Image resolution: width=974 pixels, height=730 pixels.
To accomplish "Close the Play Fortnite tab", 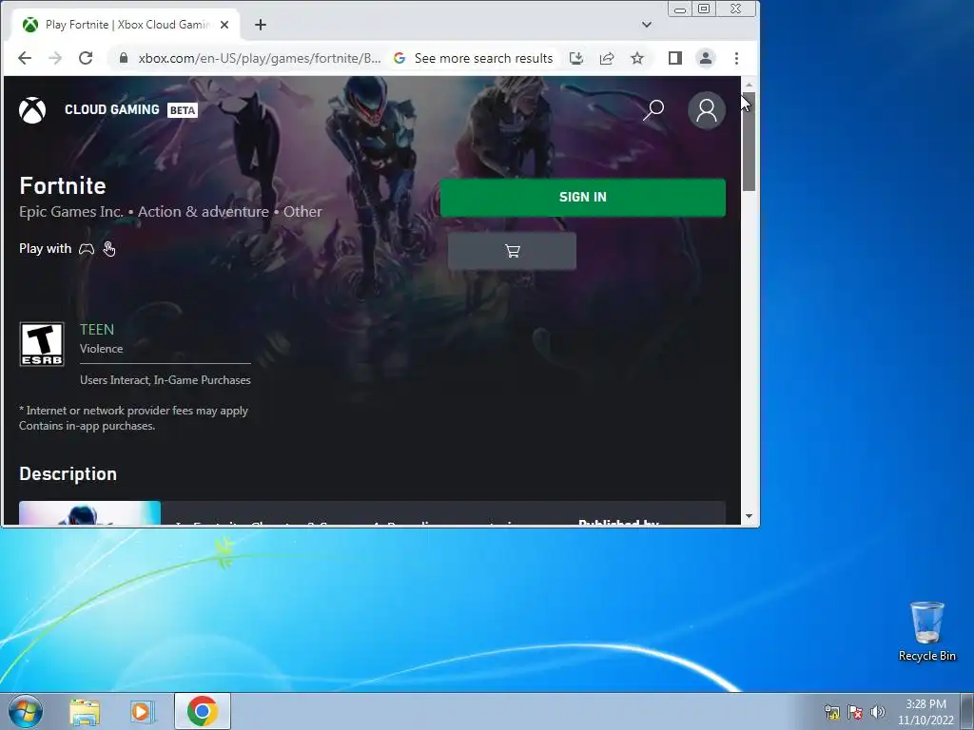I will [x=224, y=25].
